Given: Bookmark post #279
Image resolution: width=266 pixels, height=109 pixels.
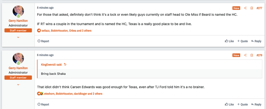Looking at the screenshot, I should pos(252,55).
